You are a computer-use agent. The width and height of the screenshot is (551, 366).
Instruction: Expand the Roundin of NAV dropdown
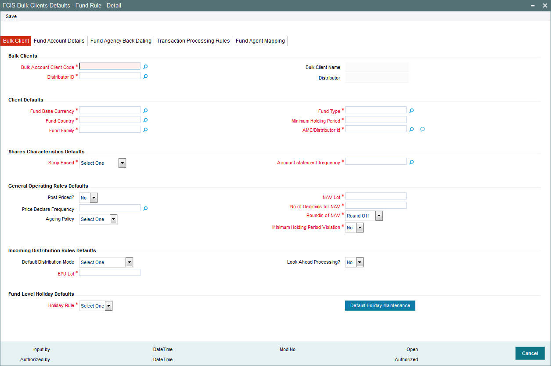379,216
